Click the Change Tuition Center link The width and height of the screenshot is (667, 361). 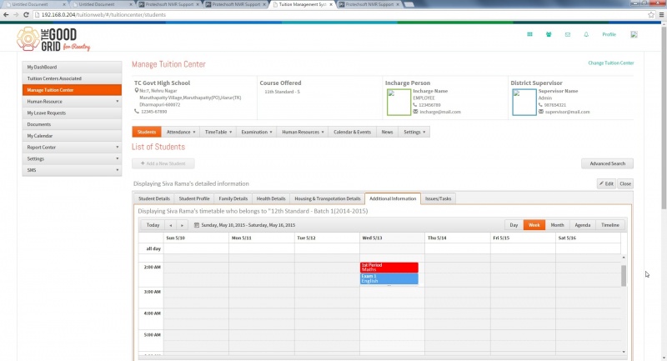click(611, 63)
